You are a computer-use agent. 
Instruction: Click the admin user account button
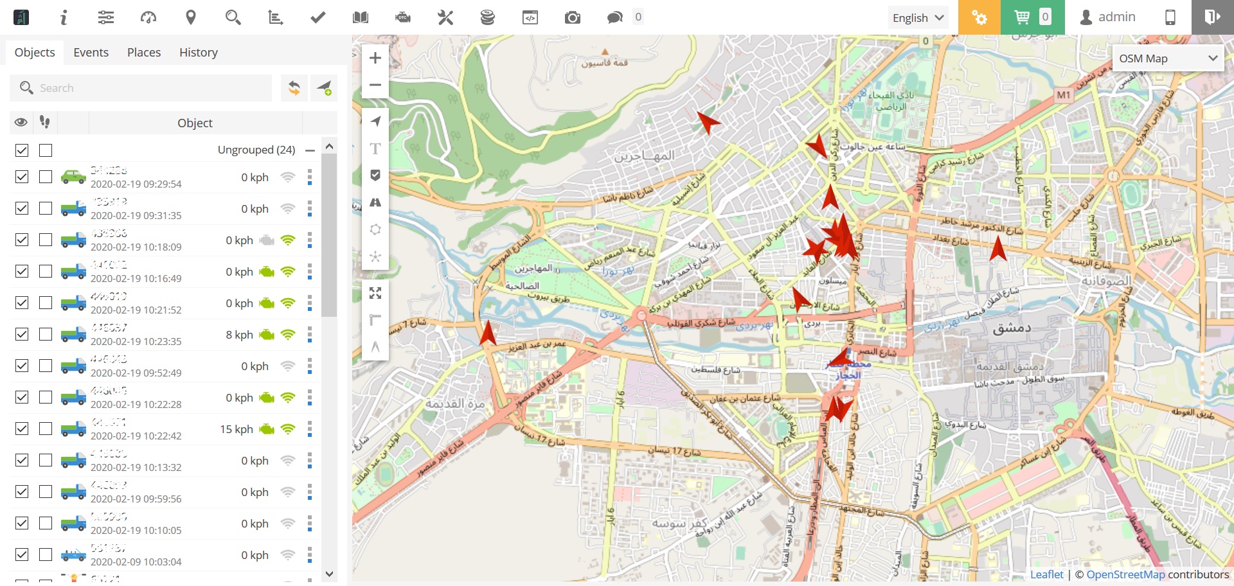[x=1107, y=17]
